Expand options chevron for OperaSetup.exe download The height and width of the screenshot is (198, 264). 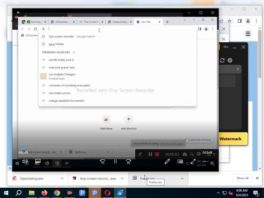click(x=62, y=178)
